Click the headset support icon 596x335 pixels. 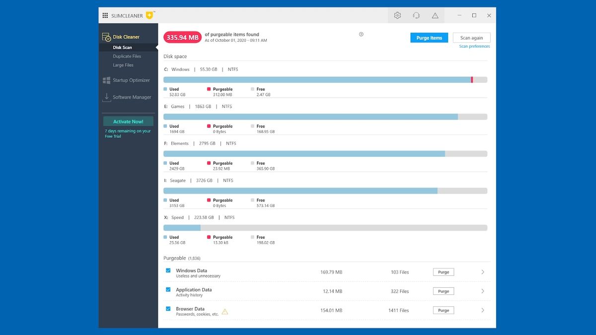pos(416,15)
